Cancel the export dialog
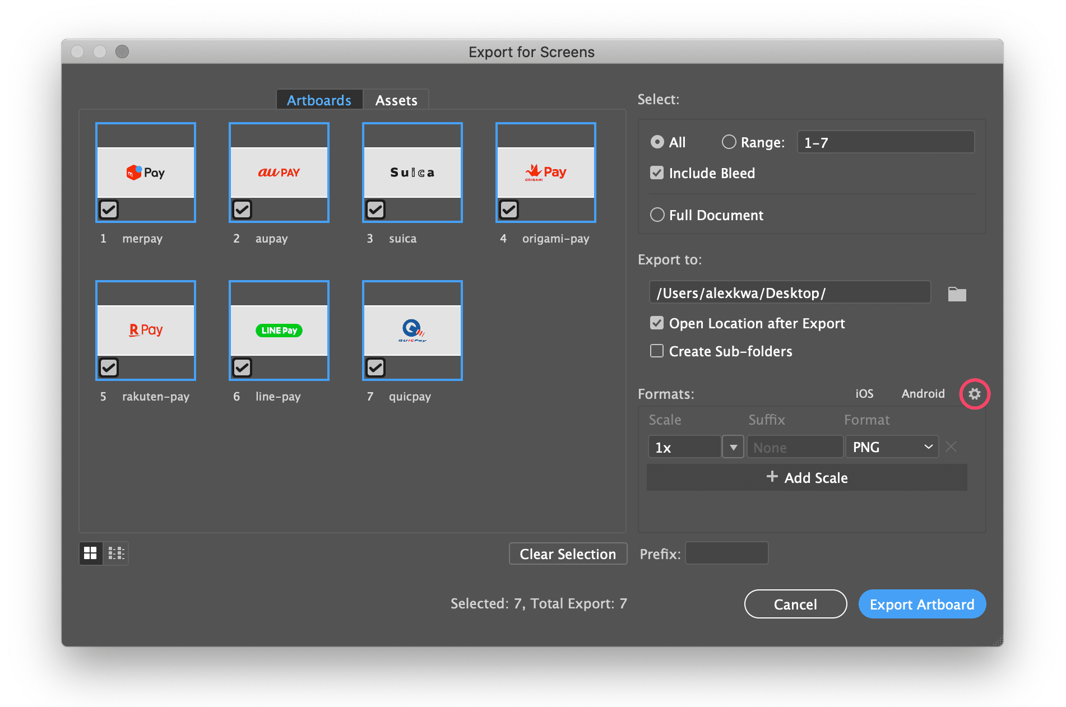This screenshot has width=1066, height=707. (x=795, y=604)
